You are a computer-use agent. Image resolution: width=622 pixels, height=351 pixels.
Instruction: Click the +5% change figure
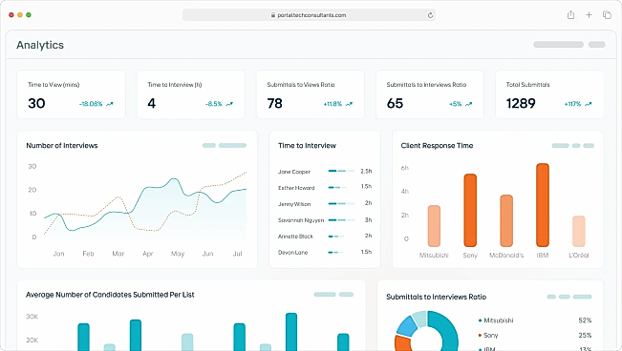coord(456,104)
